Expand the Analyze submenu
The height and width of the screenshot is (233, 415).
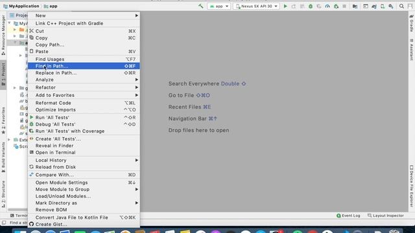pos(84,80)
